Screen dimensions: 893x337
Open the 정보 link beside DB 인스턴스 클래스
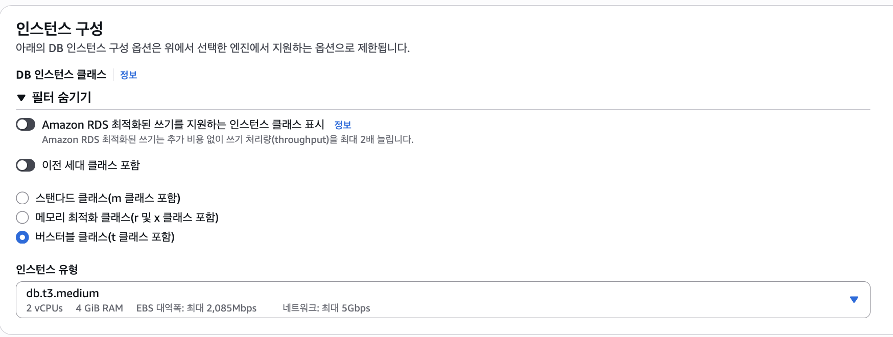click(128, 75)
